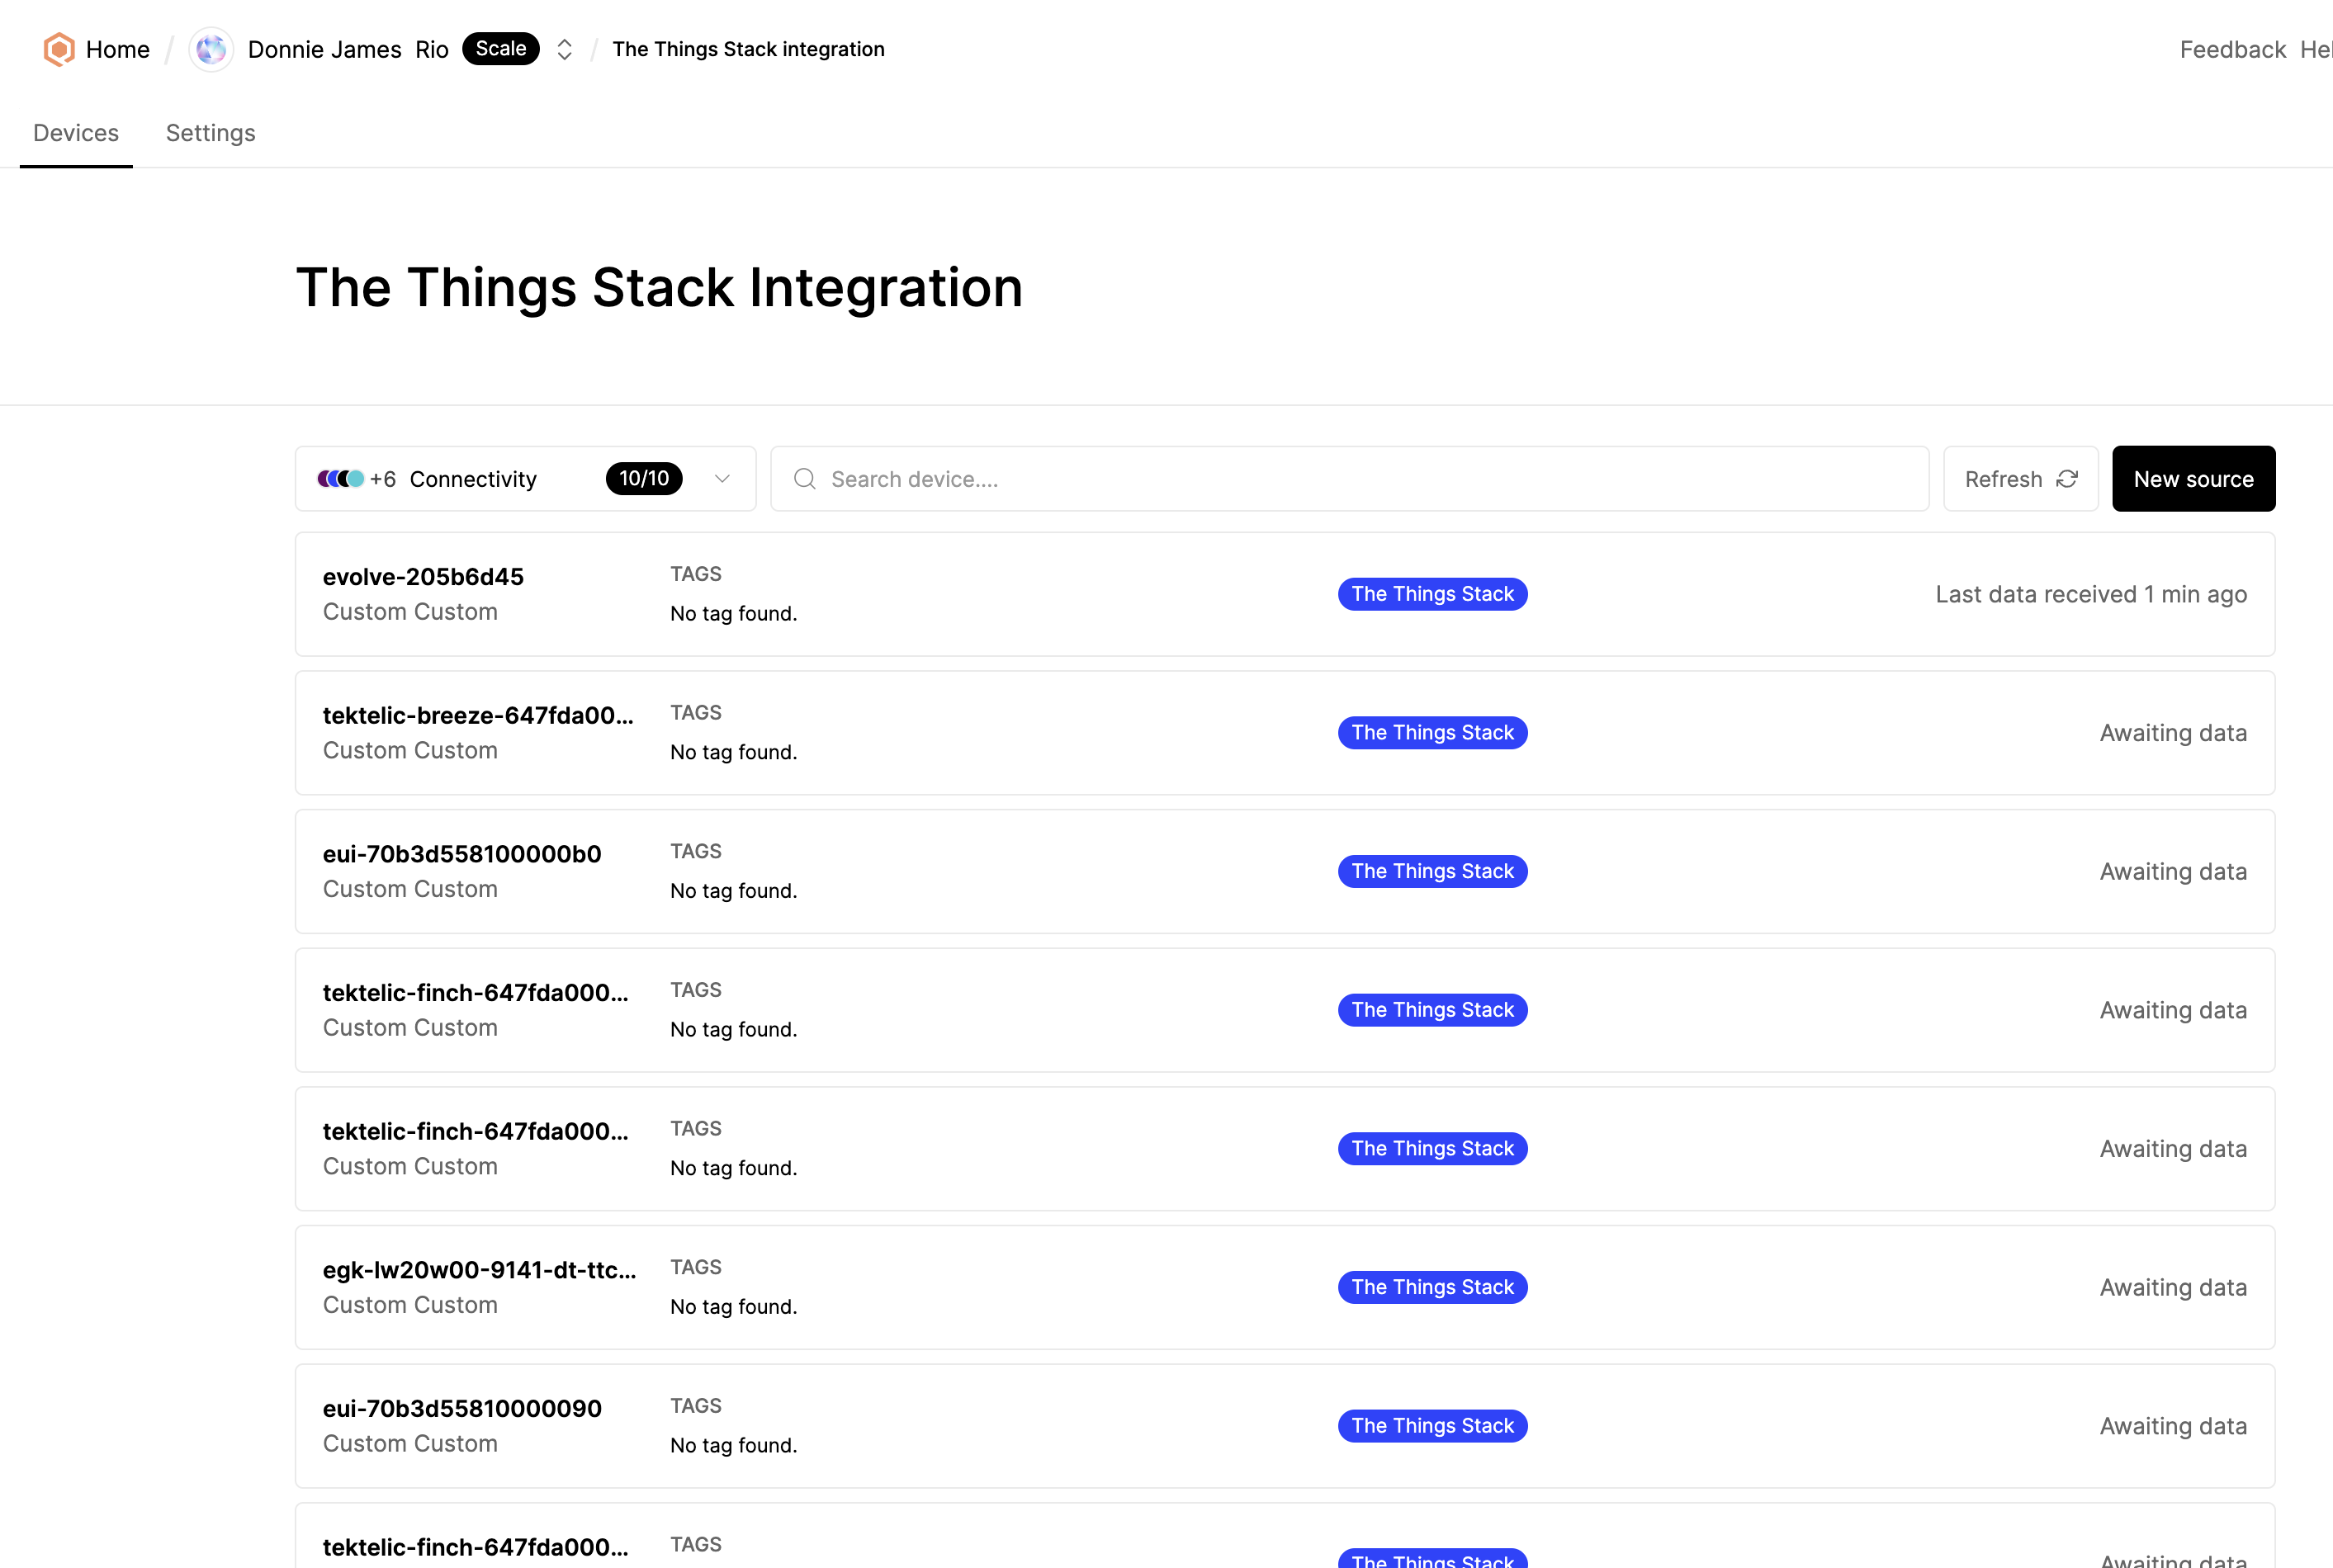Click The Things Stack tag on egk-lw20w00-9141-dt-ttc...
The height and width of the screenshot is (1568, 2333).
tap(1432, 1287)
